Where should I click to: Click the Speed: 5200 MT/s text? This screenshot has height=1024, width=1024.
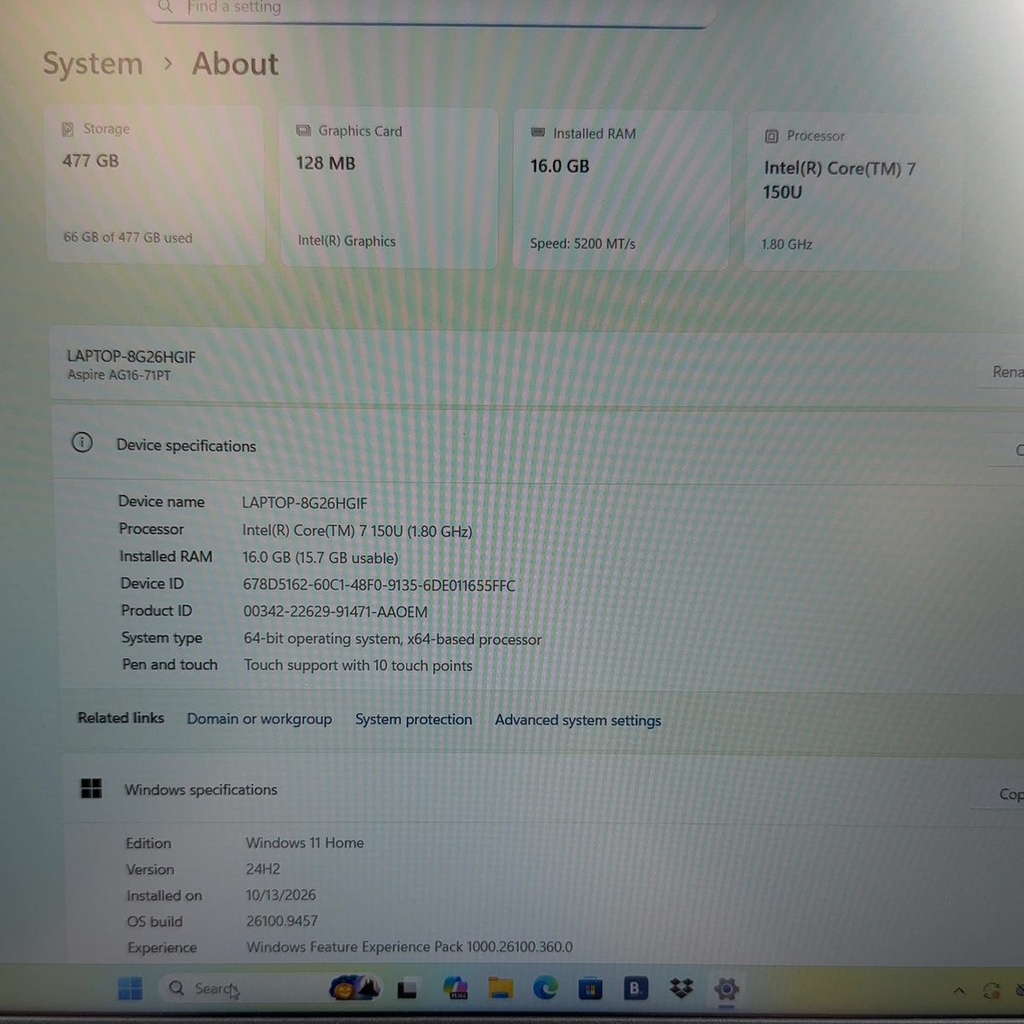pyautogui.click(x=583, y=243)
